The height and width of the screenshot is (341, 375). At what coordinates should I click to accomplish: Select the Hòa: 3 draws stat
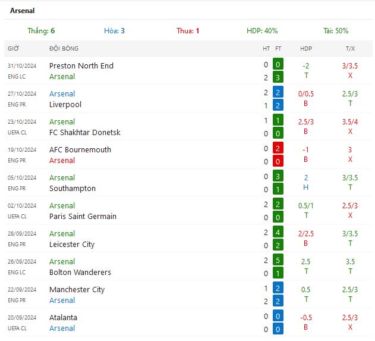click(x=114, y=31)
